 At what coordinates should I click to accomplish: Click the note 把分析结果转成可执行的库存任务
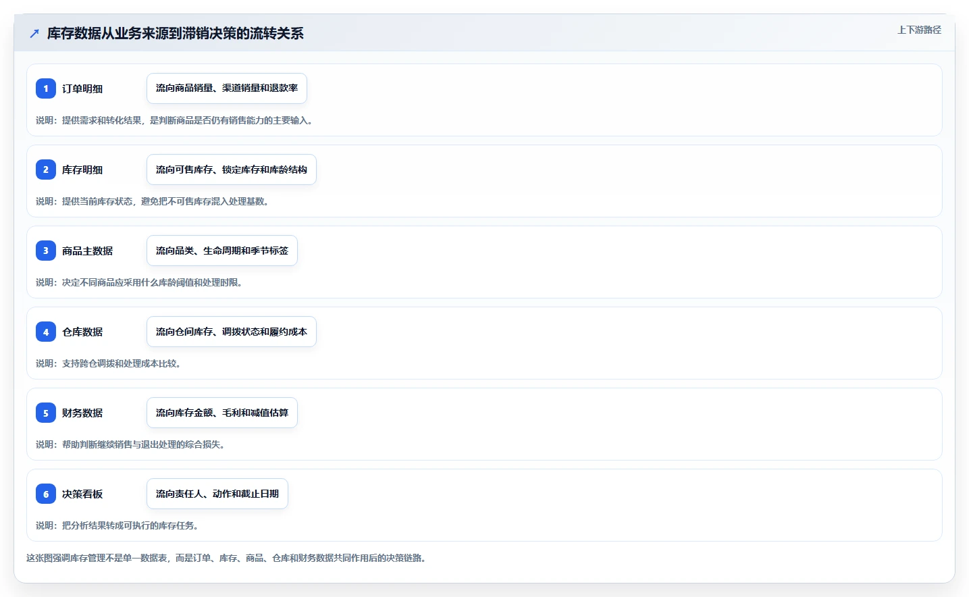[117, 525]
